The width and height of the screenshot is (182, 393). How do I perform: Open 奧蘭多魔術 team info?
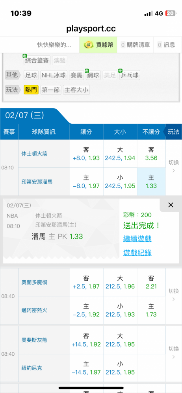(x=34, y=282)
